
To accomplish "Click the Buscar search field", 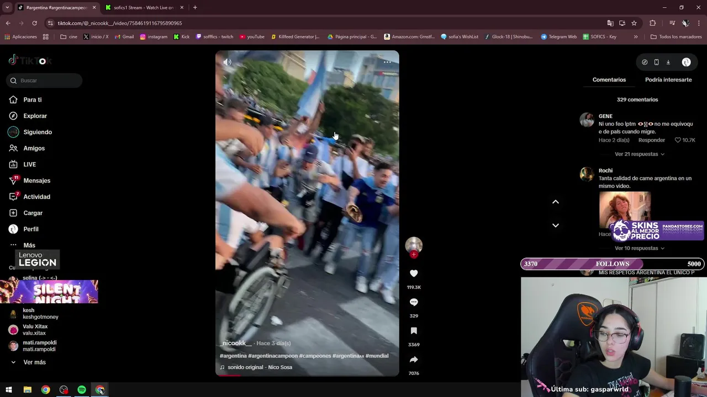I will point(44,81).
